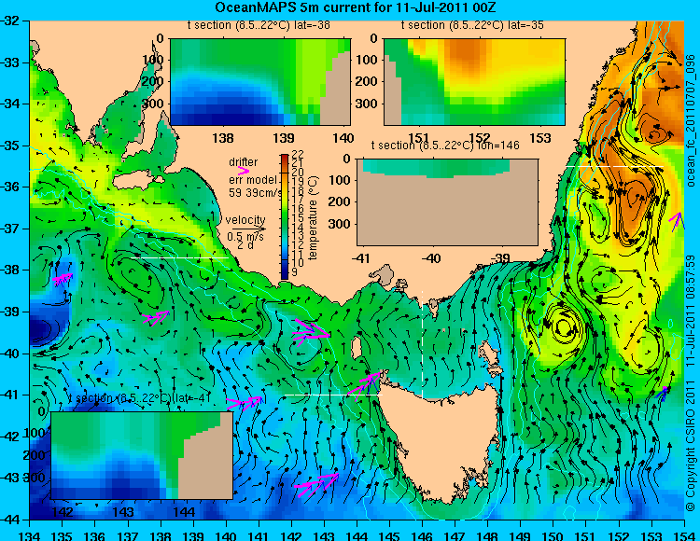Viewport: 700px width, 541px height.
Task: Click the "t section (8.5..22°C) lat=-35" inset title
Action: 472,25
